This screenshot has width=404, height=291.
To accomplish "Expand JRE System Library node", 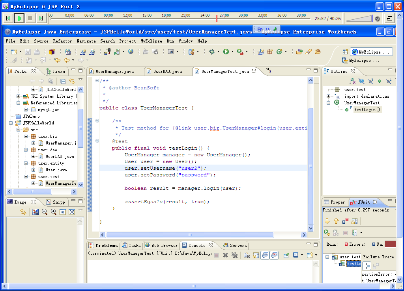I will (x=18, y=96).
